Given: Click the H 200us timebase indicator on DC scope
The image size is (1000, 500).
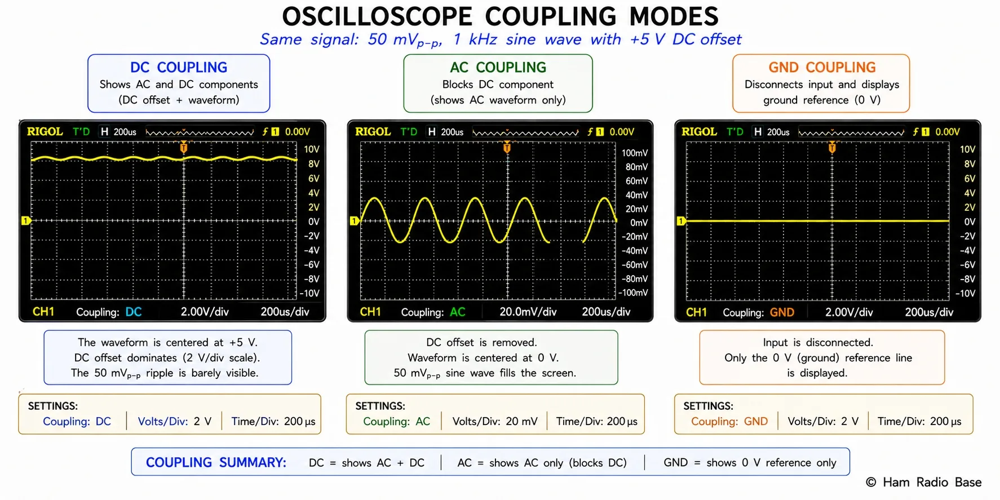Looking at the screenshot, I should tap(118, 131).
